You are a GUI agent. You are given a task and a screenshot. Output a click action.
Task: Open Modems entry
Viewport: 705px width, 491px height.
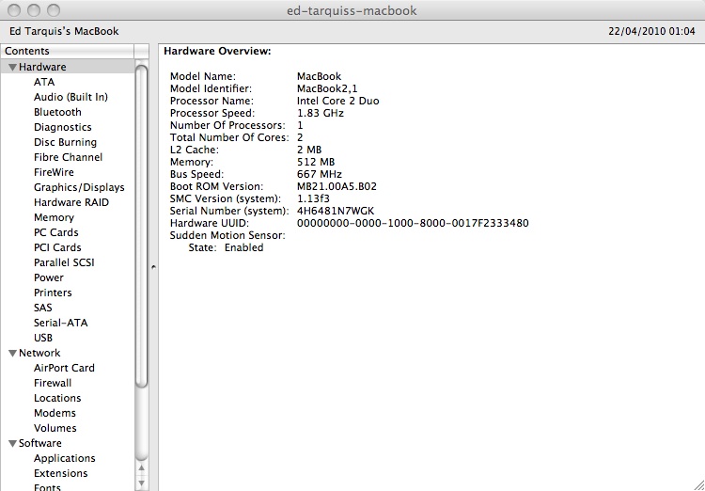coord(55,413)
